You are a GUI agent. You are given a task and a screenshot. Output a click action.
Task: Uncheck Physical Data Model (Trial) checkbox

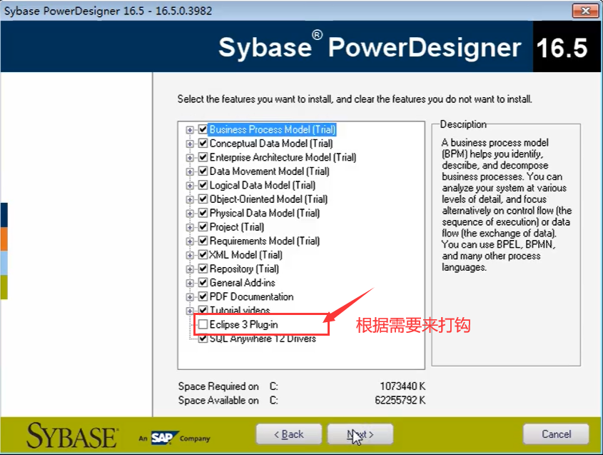click(x=203, y=213)
